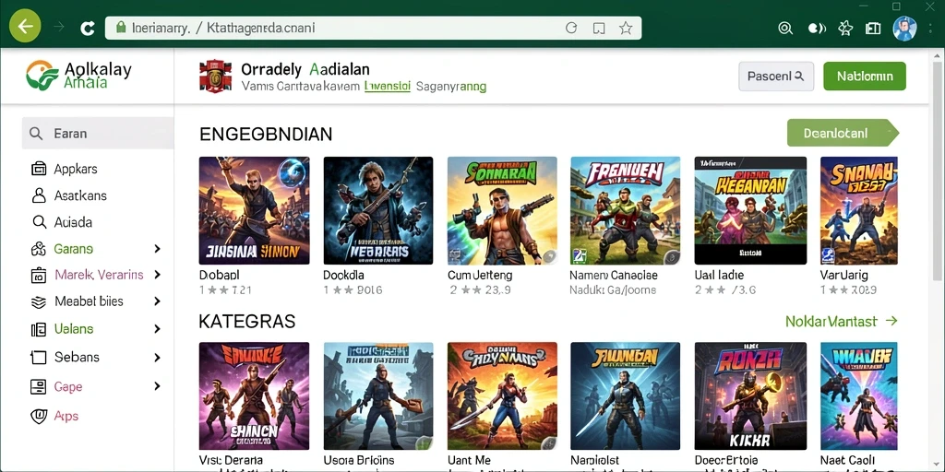
Task: Click the Gape monitor icon
Action: pos(39,386)
